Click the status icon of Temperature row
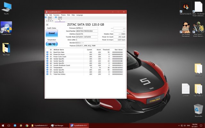This screenshot has width=205, height=128. (x=47, y=68)
